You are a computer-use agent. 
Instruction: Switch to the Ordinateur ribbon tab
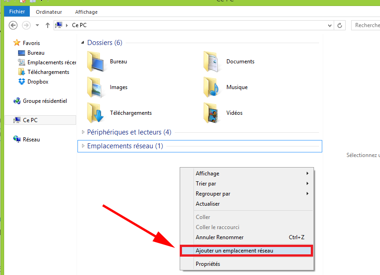pos(49,12)
